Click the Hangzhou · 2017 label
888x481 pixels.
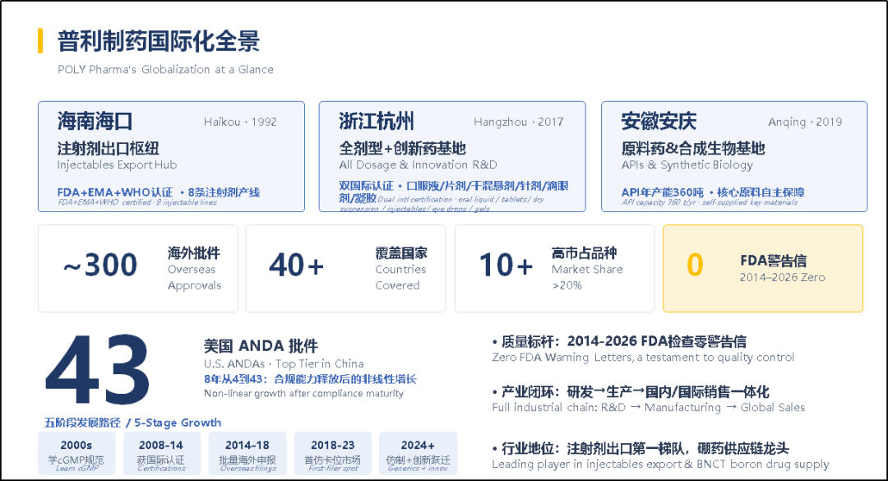[x=519, y=122]
